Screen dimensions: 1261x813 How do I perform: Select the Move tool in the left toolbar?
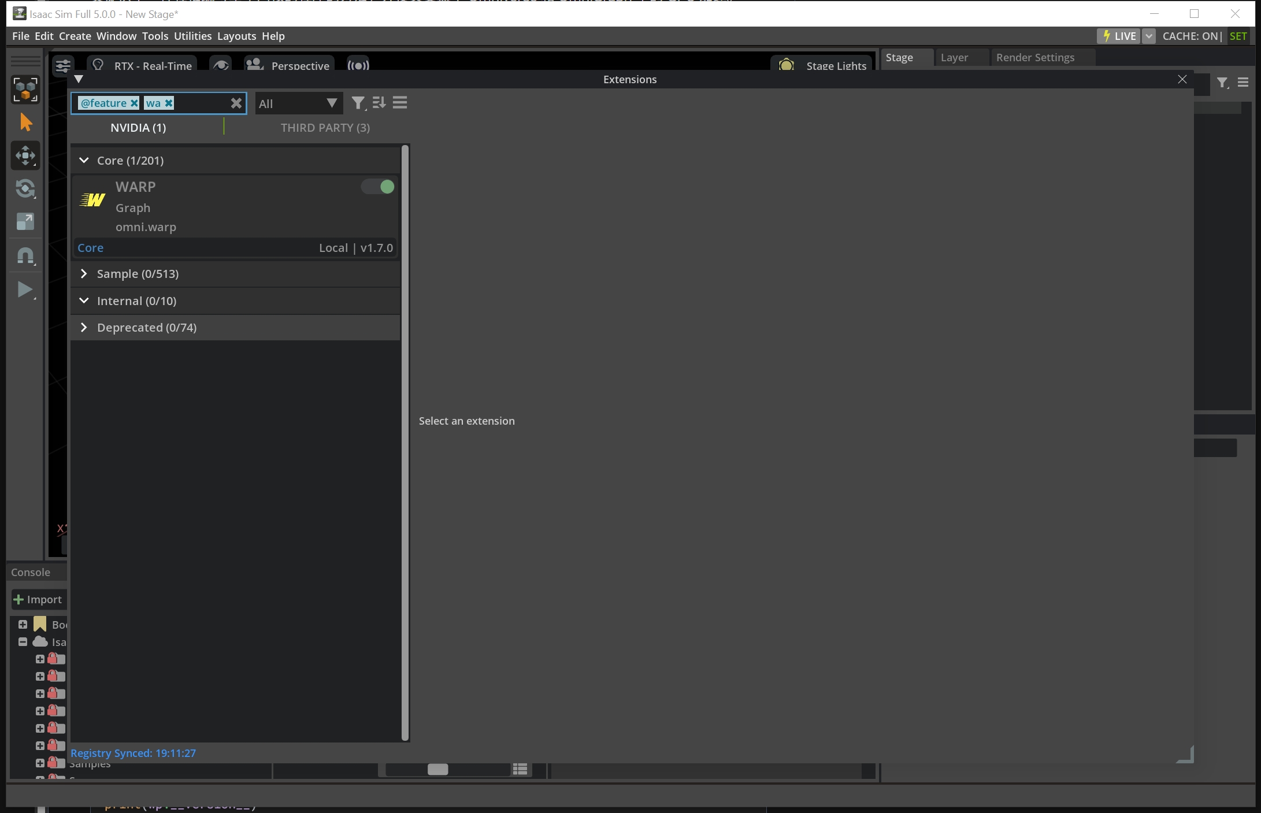point(25,155)
